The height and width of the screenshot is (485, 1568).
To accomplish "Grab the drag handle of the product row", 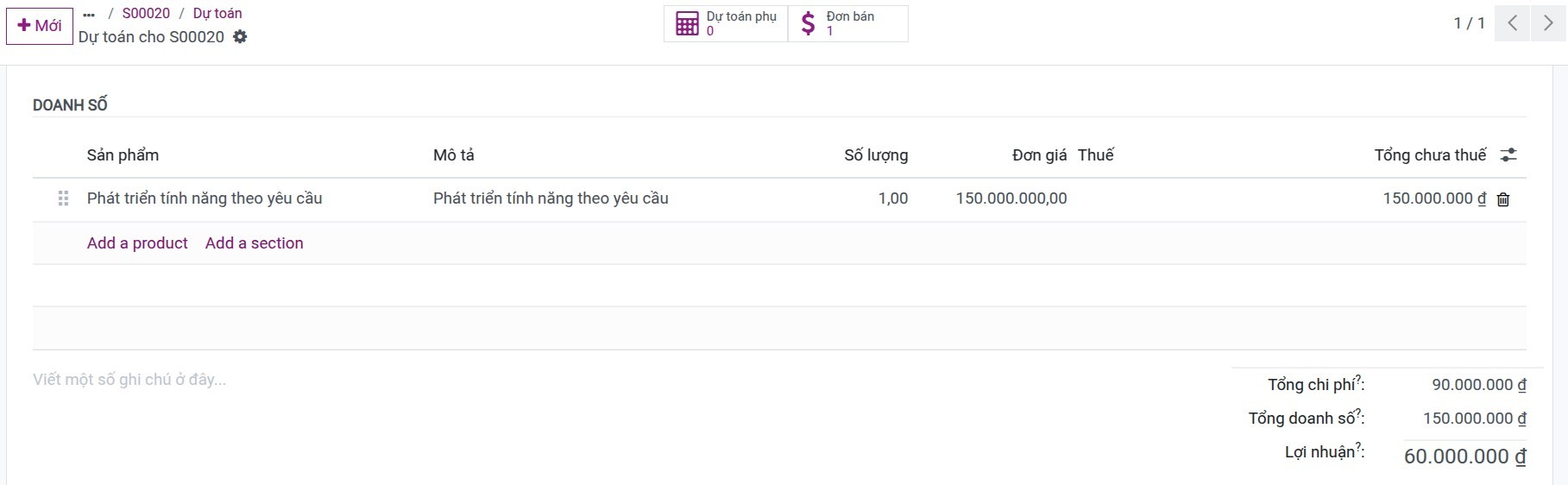I will click(63, 198).
